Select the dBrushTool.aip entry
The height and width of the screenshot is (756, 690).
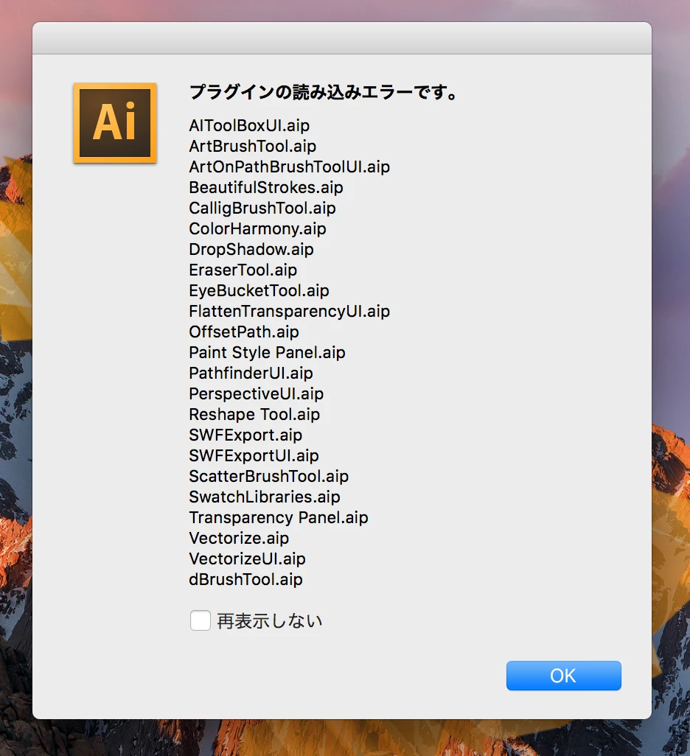(x=245, y=580)
